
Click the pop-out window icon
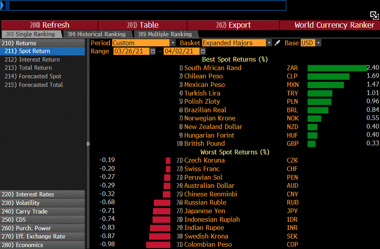[x=374, y=15]
